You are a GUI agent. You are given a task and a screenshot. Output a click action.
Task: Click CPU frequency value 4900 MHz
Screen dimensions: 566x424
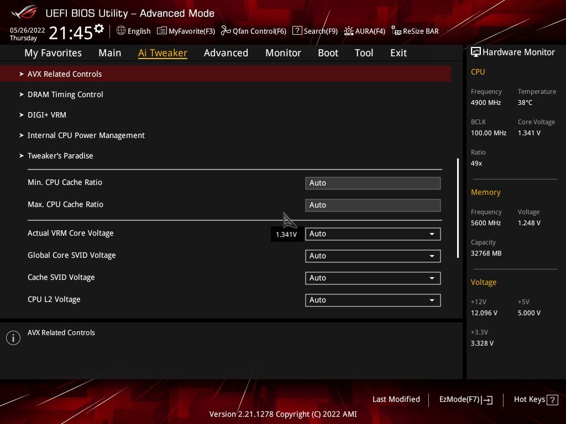tap(485, 103)
